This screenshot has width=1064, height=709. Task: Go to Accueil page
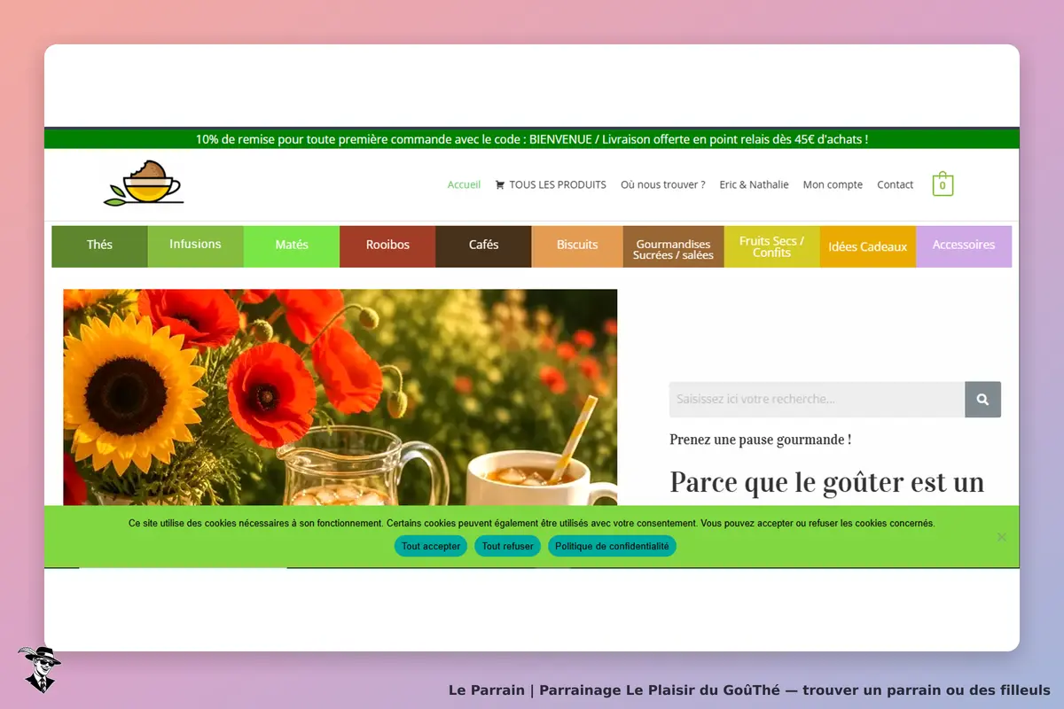pyautogui.click(x=464, y=184)
